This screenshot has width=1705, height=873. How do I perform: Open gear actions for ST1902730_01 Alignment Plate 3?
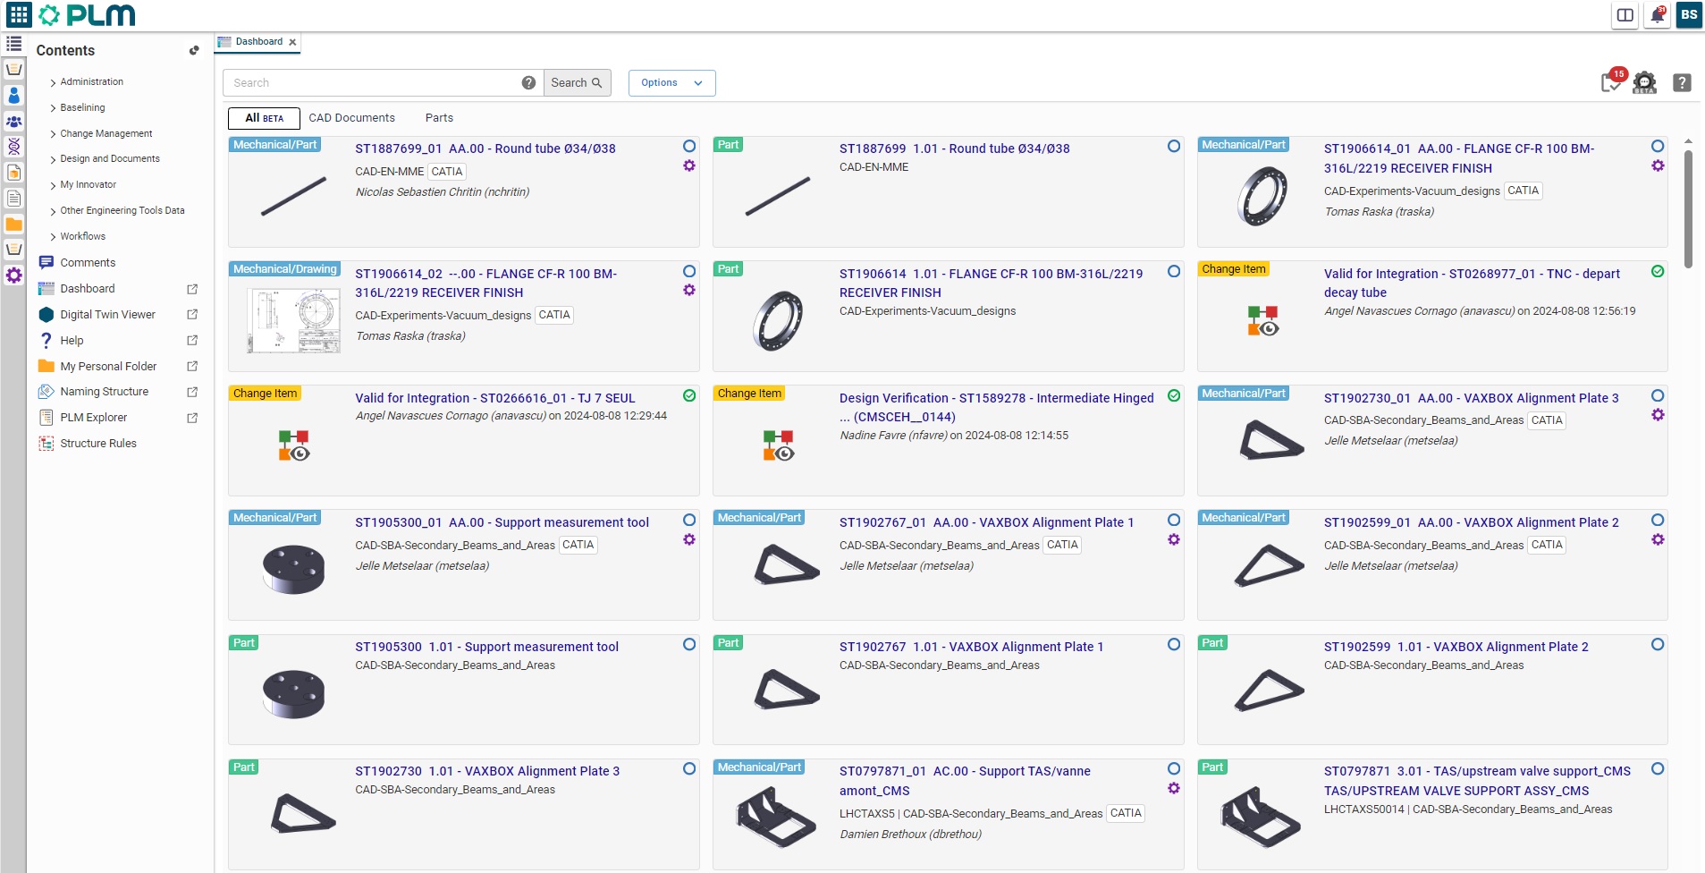pos(1658,415)
